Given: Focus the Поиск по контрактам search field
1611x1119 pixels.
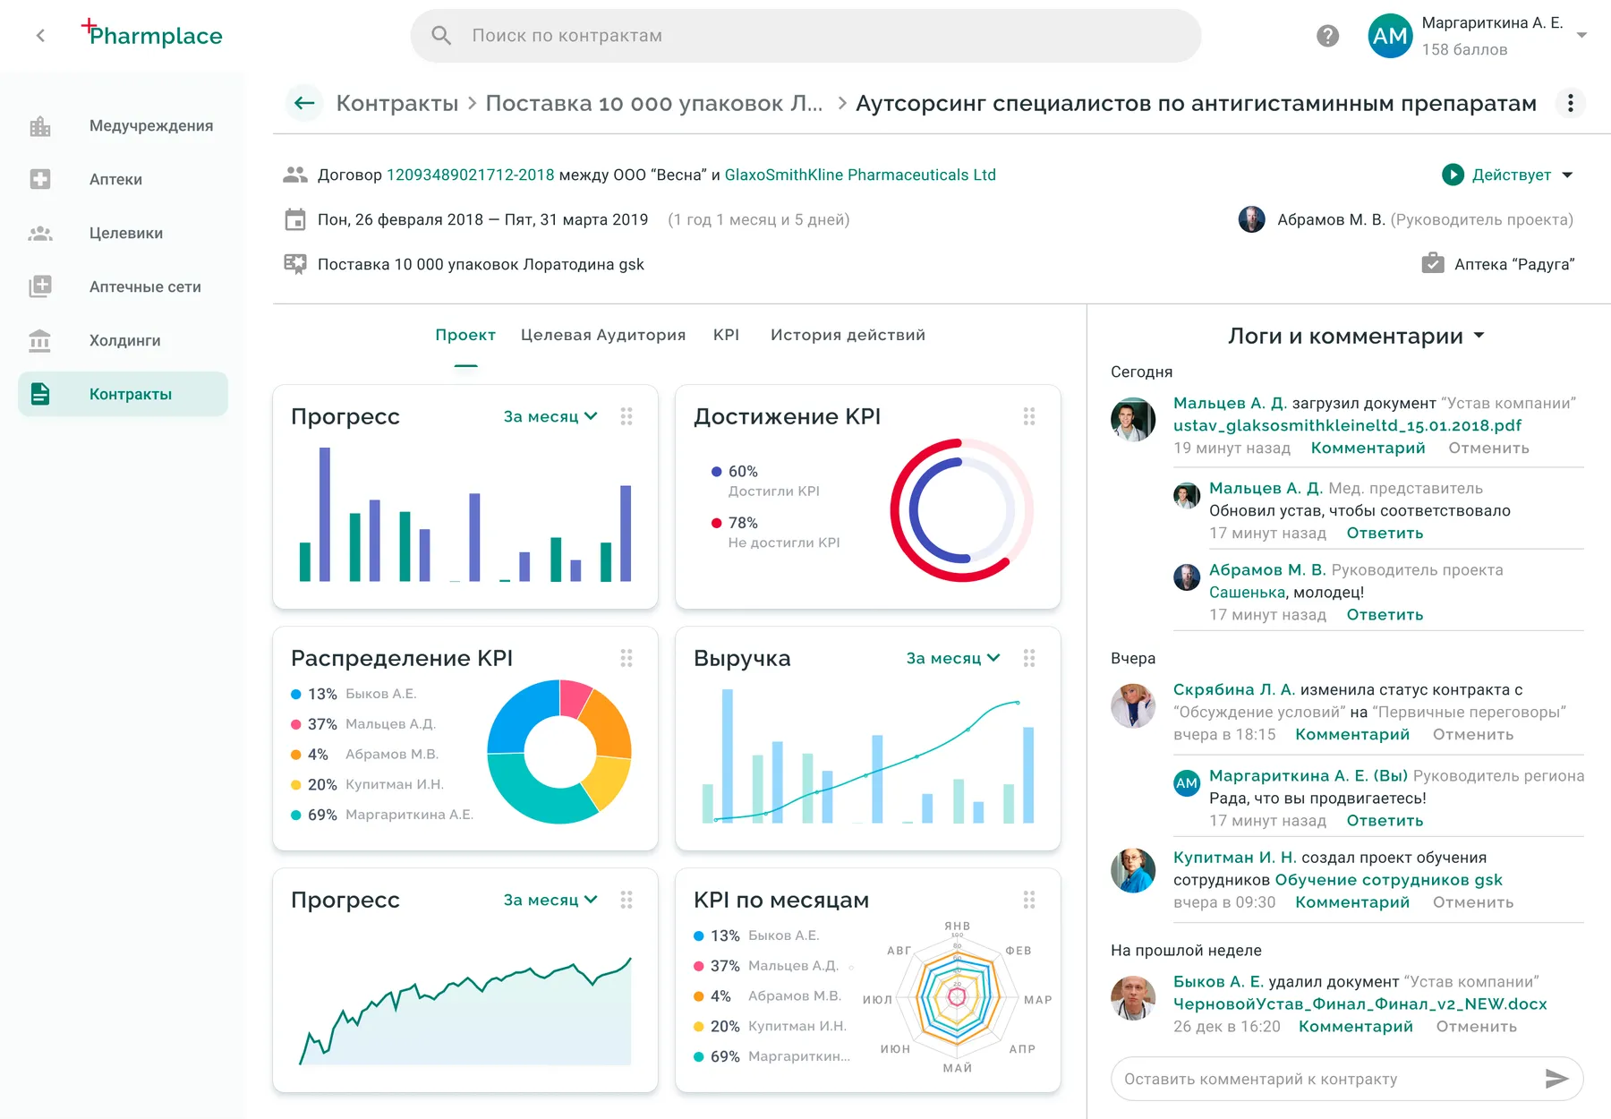Looking at the screenshot, I should (x=805, y=36).
